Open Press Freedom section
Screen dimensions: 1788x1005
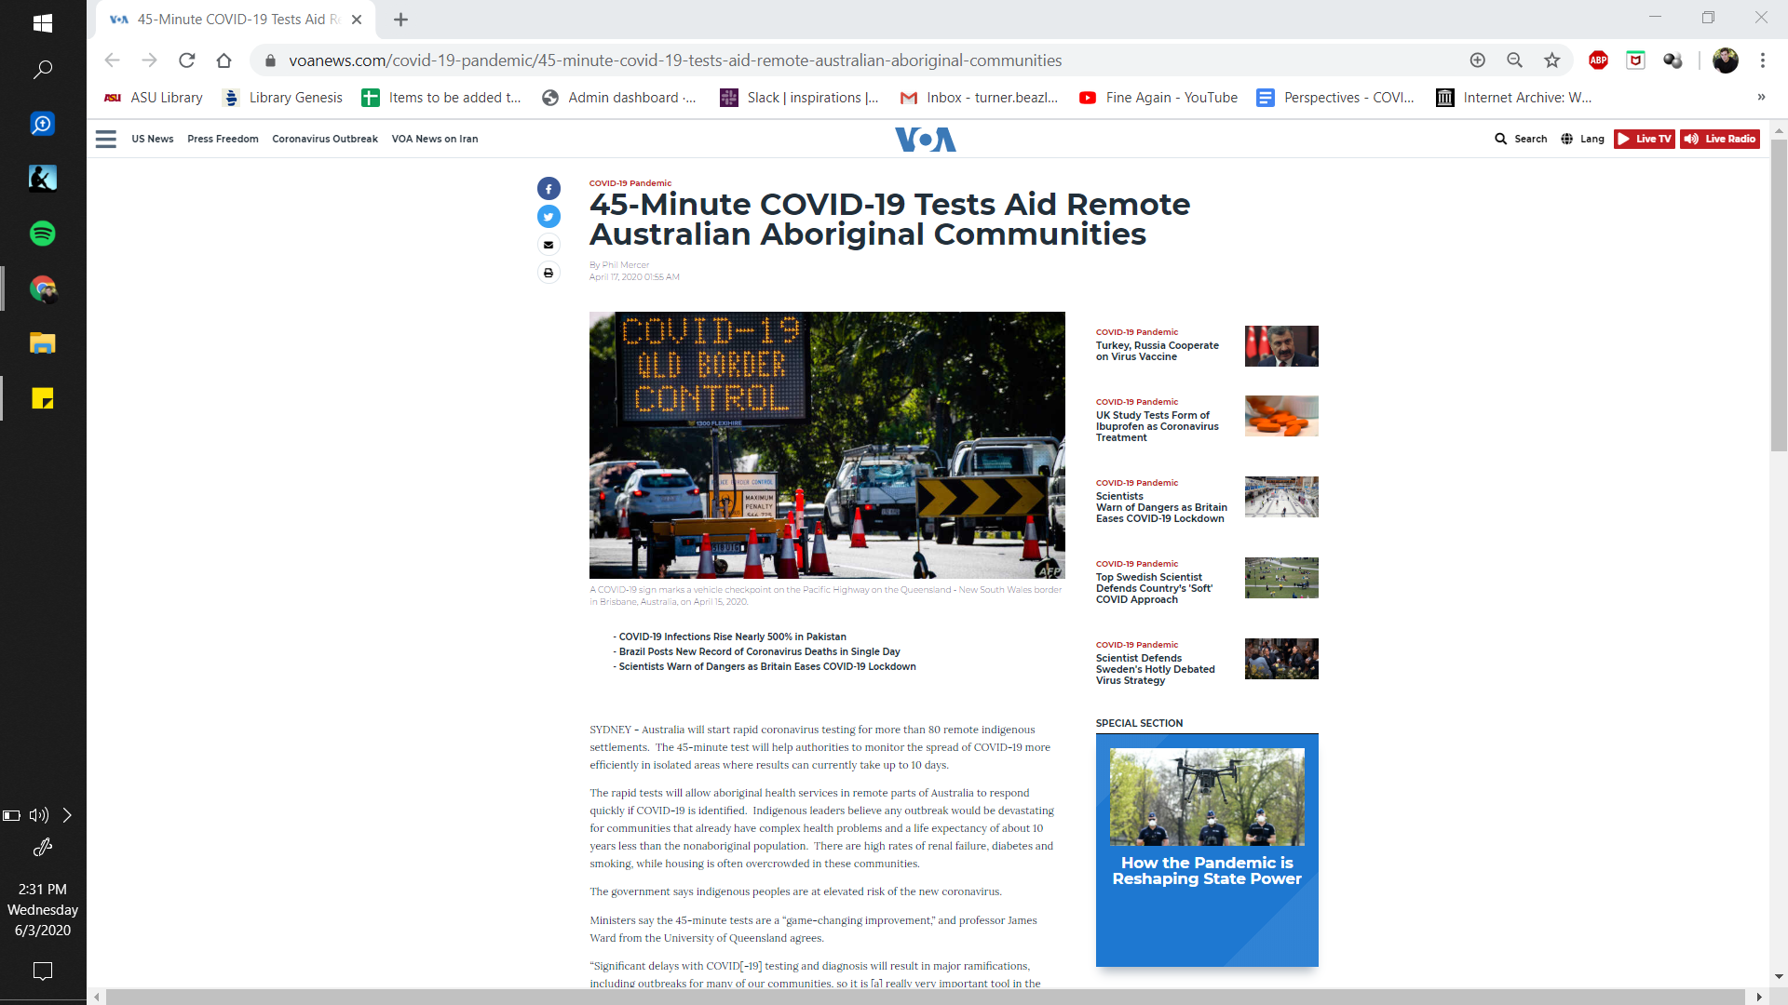pyautogui.click(x=223, y=139)
